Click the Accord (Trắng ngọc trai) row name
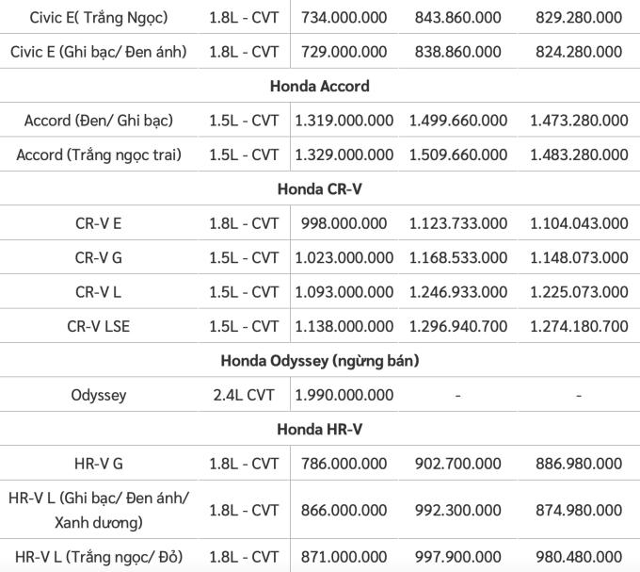640x572 pixels. tap(99, 155)
